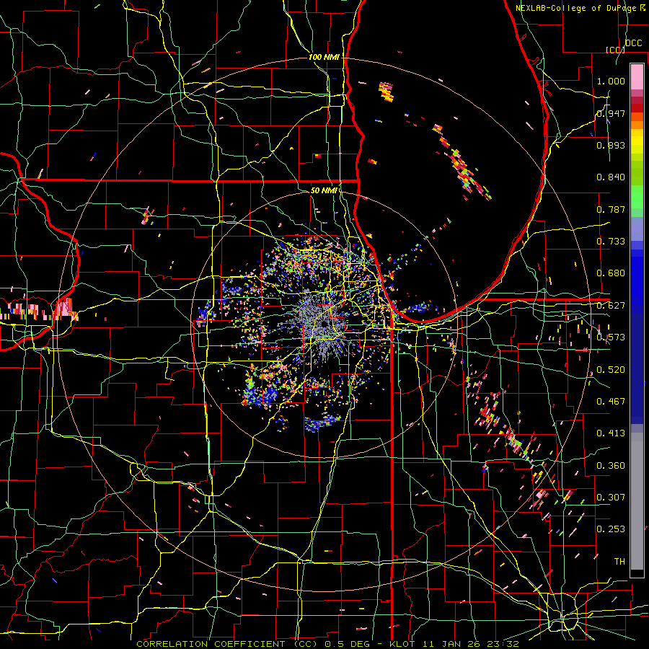Click the TH threshold label
649x649 pixels.
619,562
